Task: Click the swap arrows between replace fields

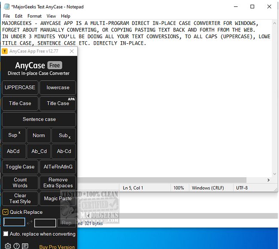Action: [30, 222]
